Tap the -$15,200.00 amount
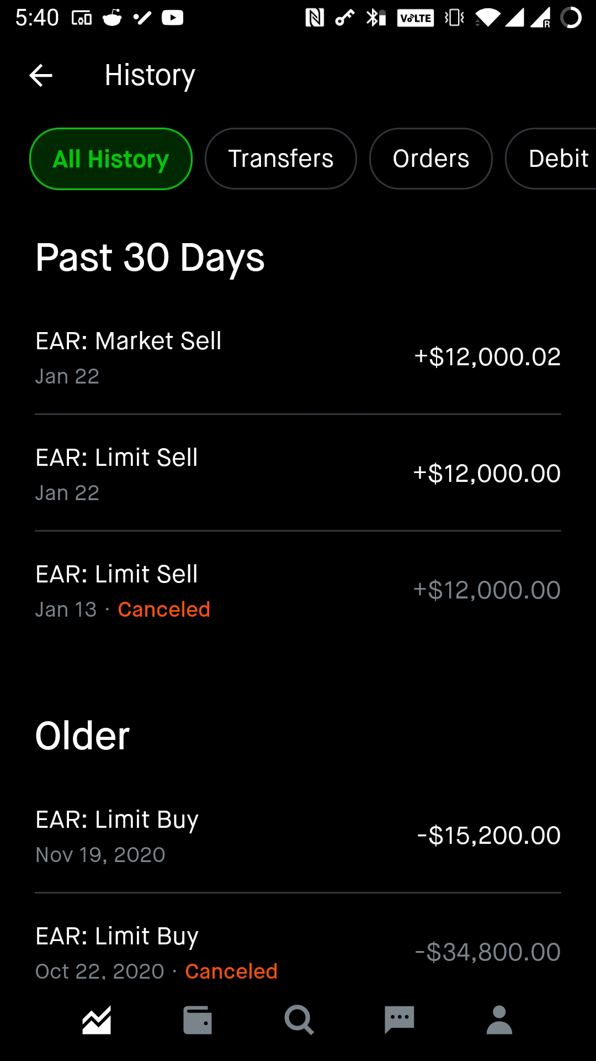 pyautogui.click(x=489, y=836)
